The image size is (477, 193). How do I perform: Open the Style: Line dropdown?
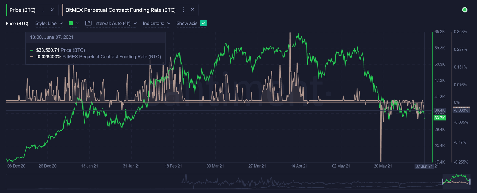coord(49,23)
